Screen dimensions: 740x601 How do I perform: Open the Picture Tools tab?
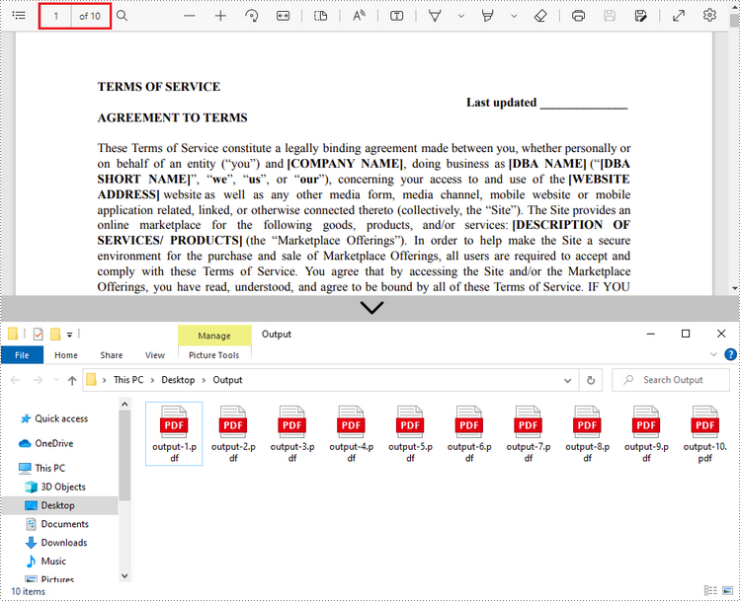pos(214,355)
